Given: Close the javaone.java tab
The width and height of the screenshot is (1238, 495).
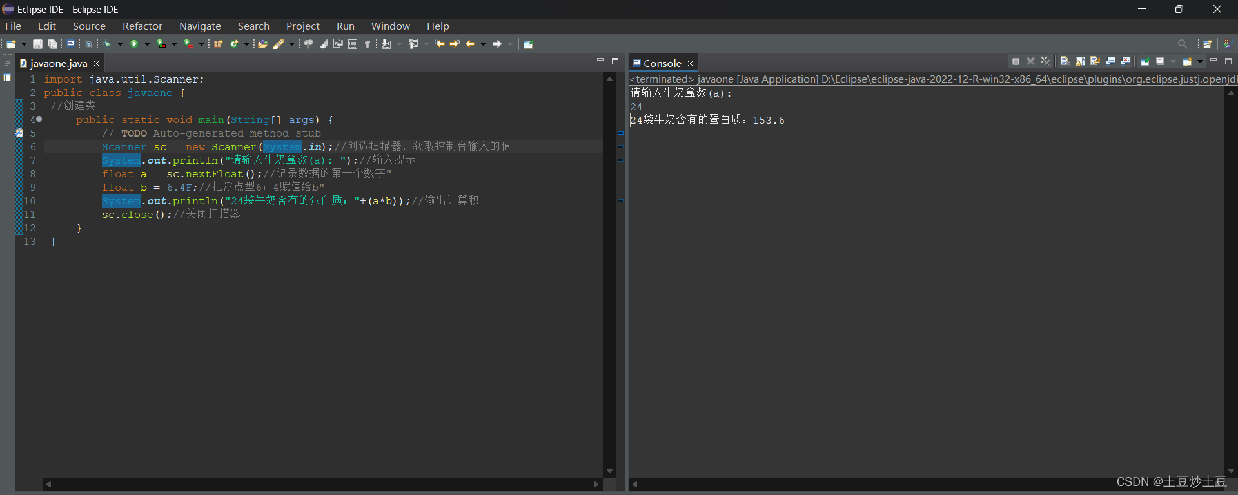Looking at the screenshot, I should click(x=96, y=63).
